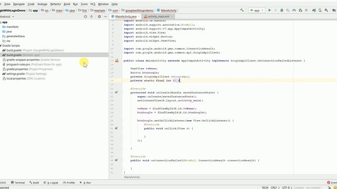Select the manifests folder
The image size is (337, 189).
coord(11,27)
